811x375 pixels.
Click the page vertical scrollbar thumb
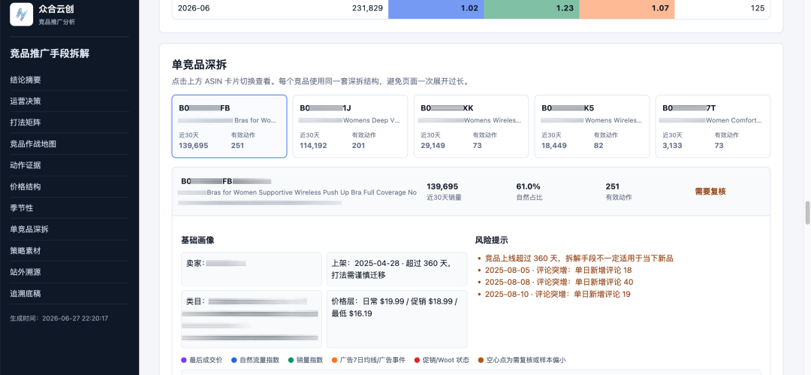point(807,213)
